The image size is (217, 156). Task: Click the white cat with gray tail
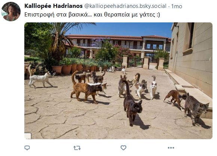click(153, 87)
